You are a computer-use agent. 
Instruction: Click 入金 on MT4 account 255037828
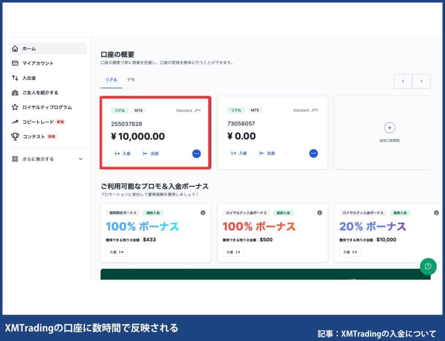coord(123,154)
